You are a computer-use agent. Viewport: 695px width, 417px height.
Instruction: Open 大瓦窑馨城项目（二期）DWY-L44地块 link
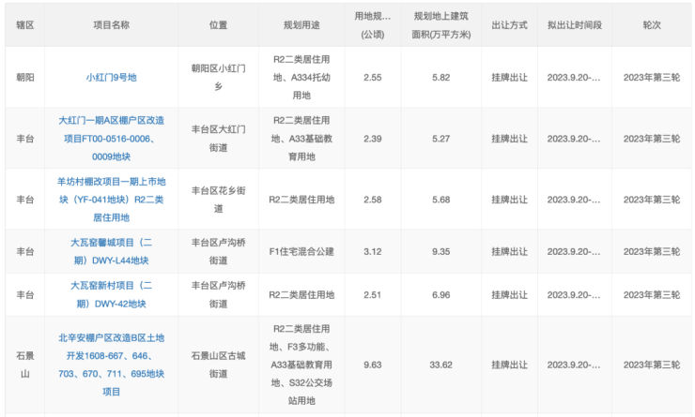(111, 251)
